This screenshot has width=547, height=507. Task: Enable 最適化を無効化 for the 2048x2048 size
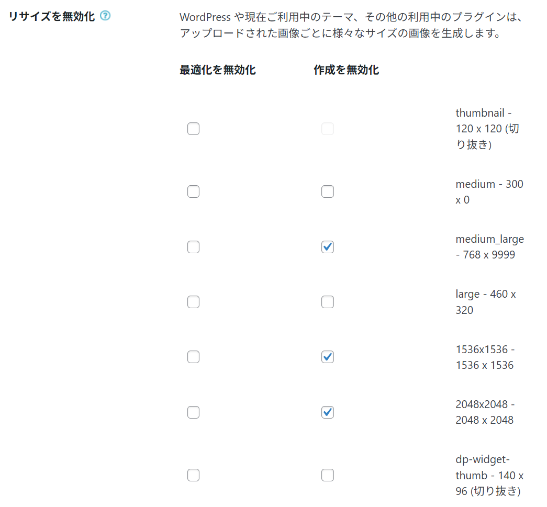pyautogui.click(x=193, y=412)
